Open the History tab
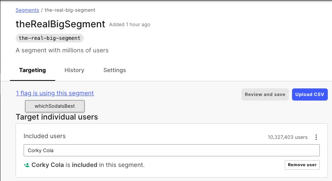The width and height of the screenshot is (332, 181). coord(74,70)
